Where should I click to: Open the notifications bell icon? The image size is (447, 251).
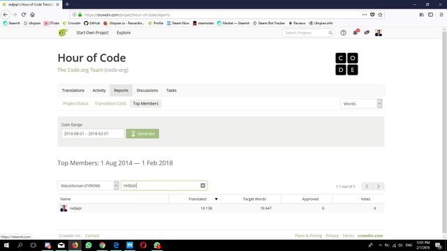coord(356,33)
